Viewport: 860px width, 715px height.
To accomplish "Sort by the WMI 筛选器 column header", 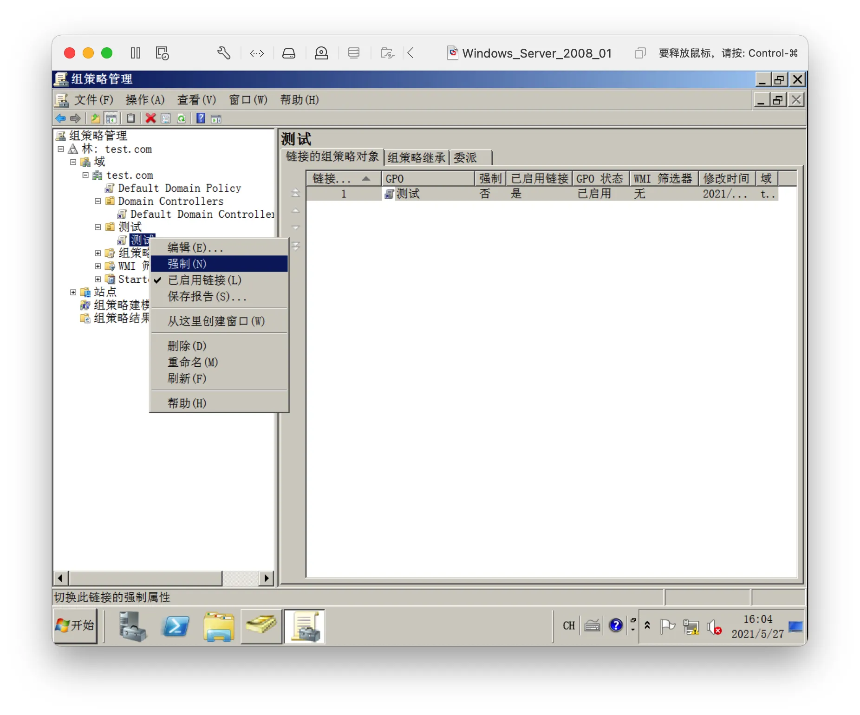I will (664, 179).
